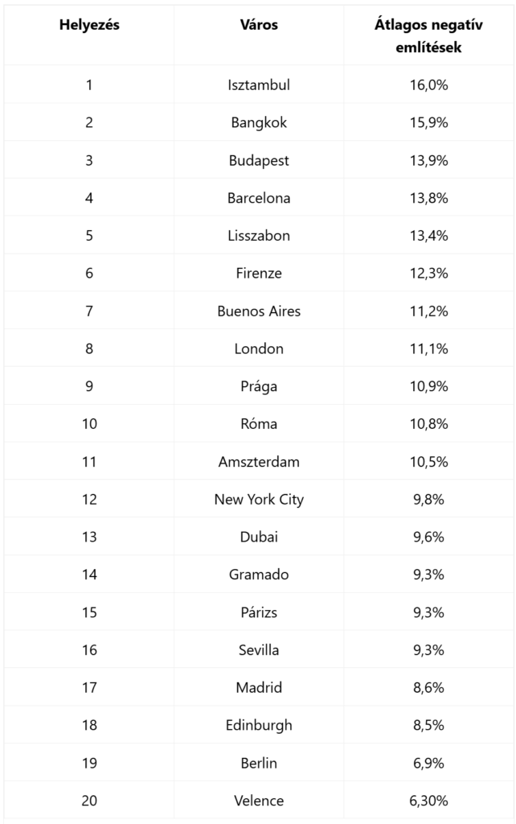Select the Berlin 6,9% value
Viewport: 516px width, 824px height.
(x=428, y=763)
